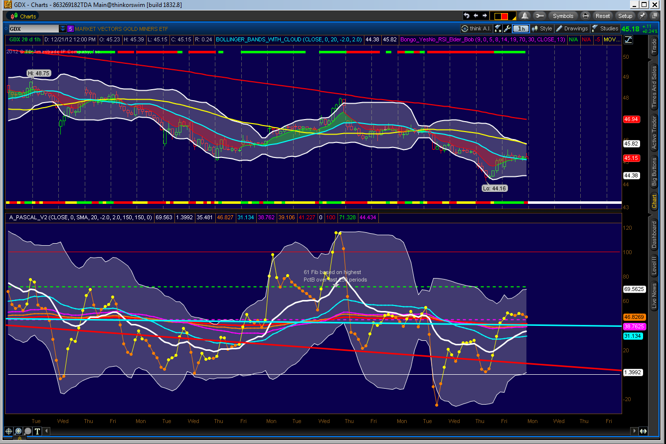Click the O: 45.23 open value
The height and width of the screenshot is (444, 666).
tap(110, 39)
